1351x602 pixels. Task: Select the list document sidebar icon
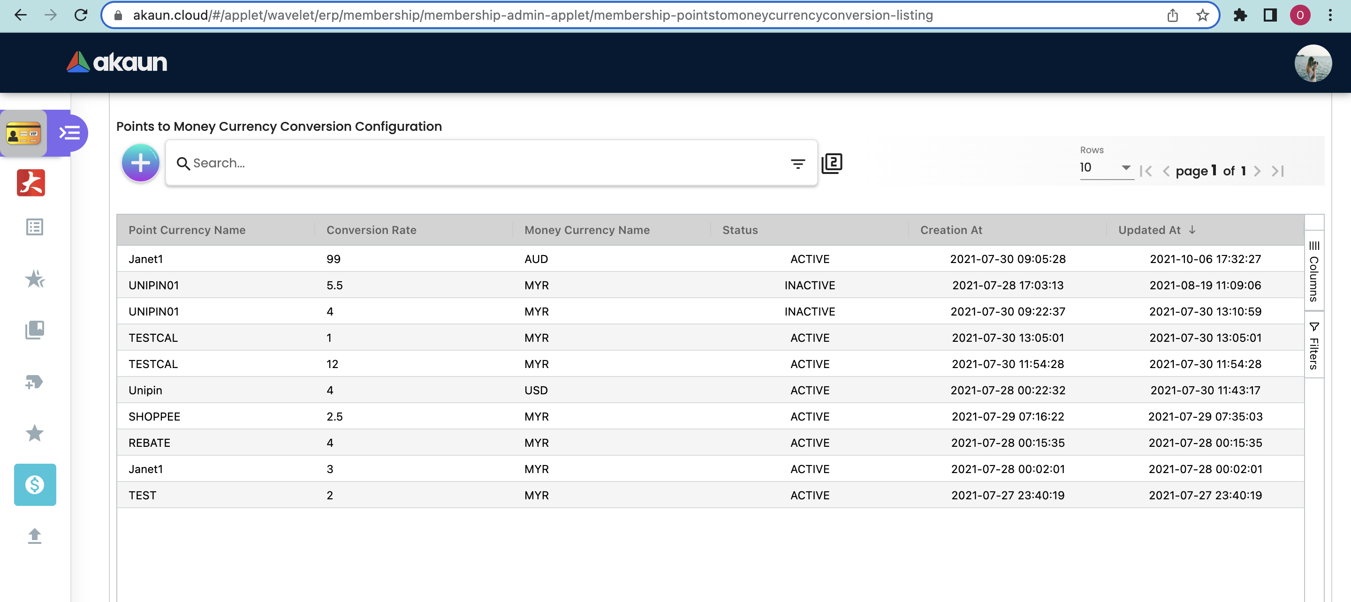(35, 227)
